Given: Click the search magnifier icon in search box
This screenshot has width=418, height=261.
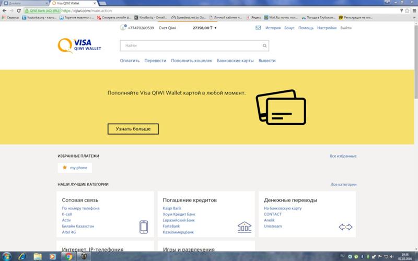Looking at the screenshot, I should click(x=264, y=45).
